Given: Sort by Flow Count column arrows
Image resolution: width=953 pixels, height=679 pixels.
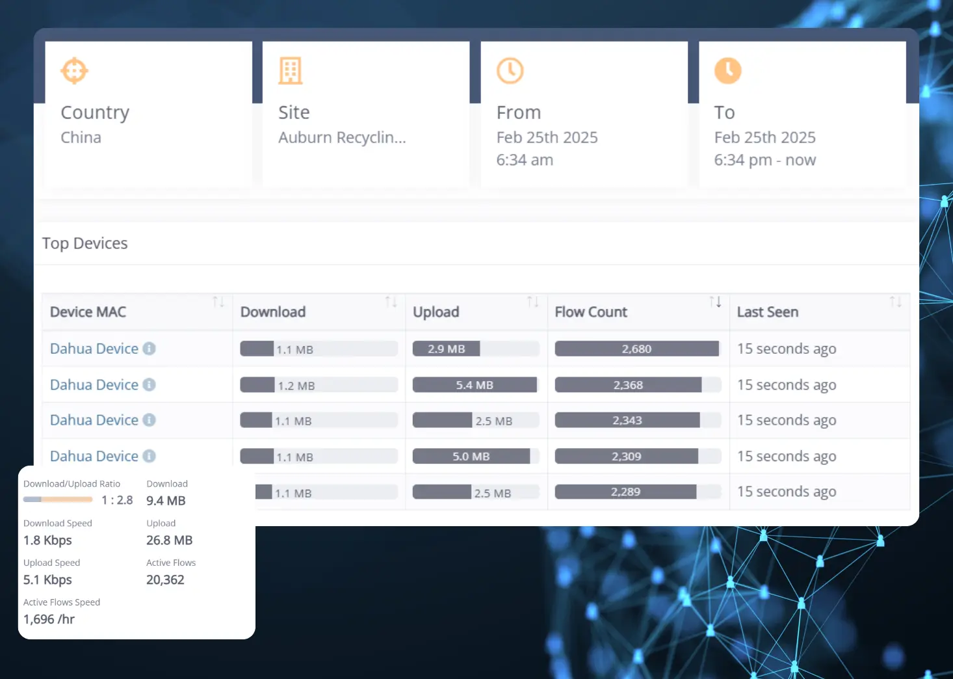Looking at the screenshot, I should point(715,302).
